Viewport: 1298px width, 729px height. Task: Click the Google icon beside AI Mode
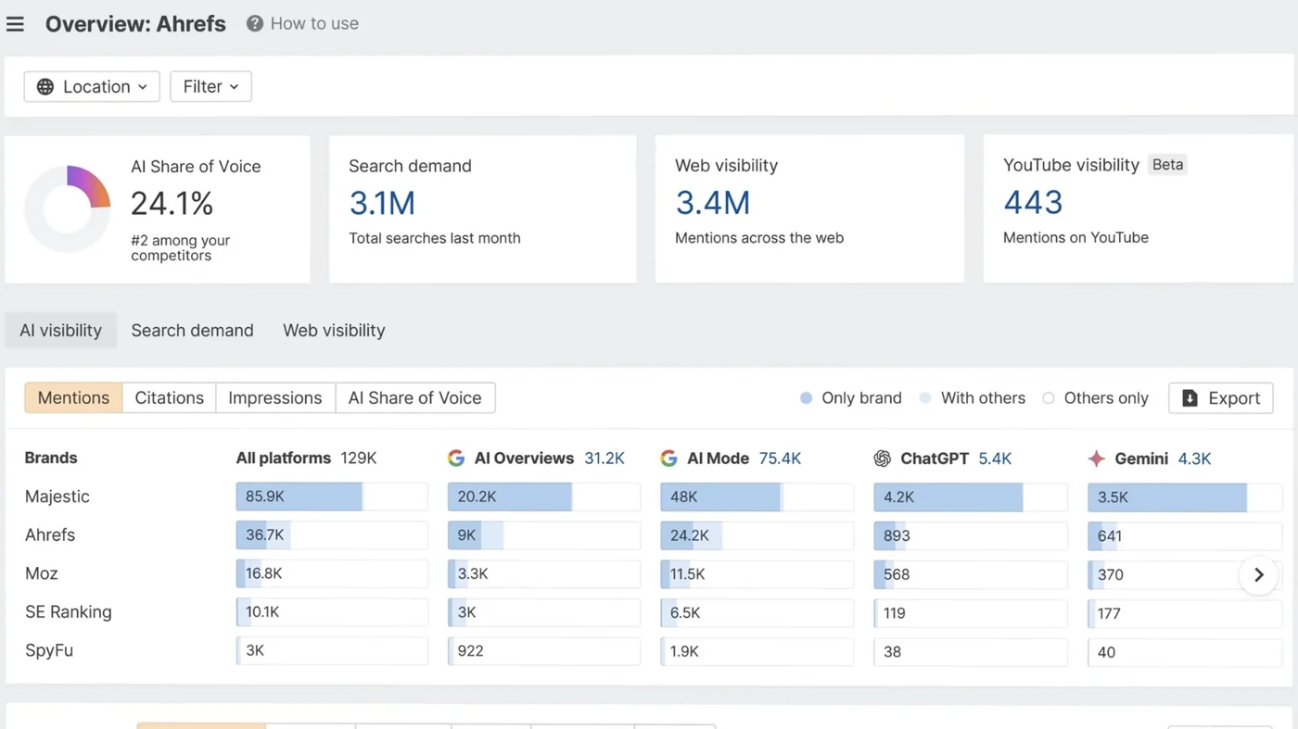(x=668, y=459)
